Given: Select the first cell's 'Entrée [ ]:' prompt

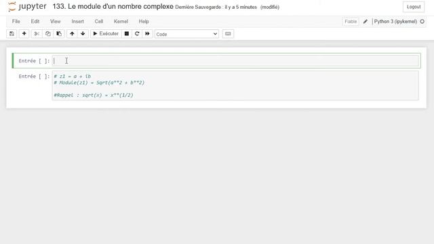Looking at the screenshot, I should click(34, 61).
